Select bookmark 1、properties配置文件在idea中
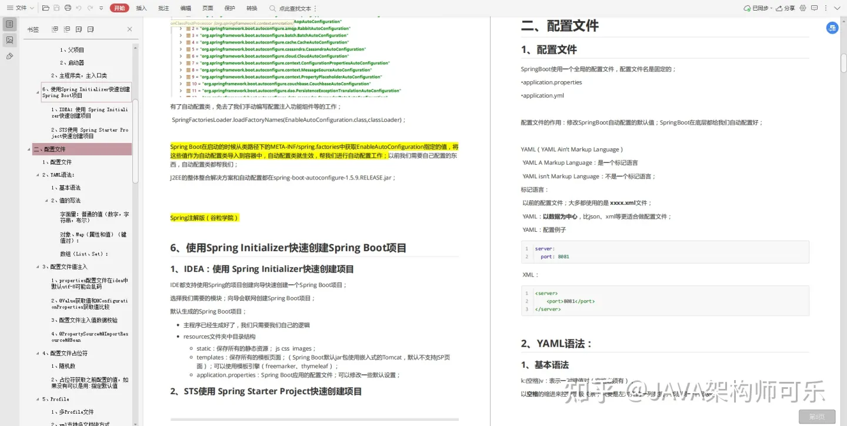Screen dimensions: 847x426 click(89, 284)
